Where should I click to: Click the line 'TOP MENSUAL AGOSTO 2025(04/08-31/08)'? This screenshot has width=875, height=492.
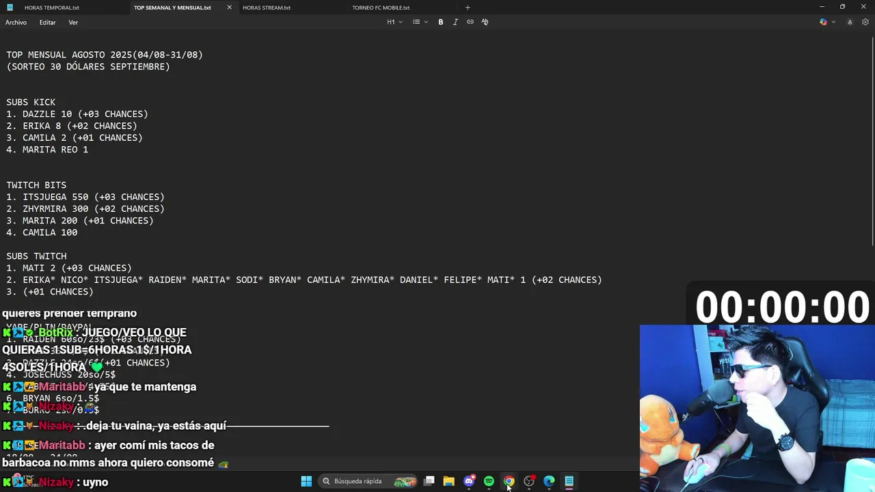click(x=105, y=55)
